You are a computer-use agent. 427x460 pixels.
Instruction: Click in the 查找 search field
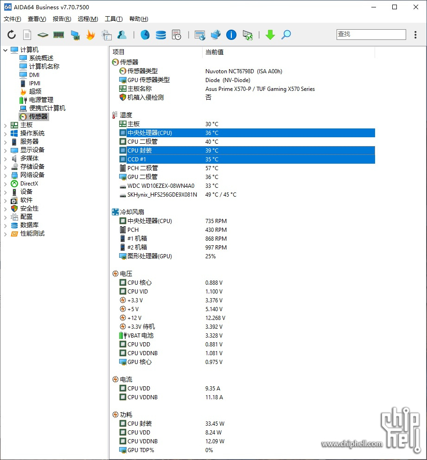click(x=371, y=35)
